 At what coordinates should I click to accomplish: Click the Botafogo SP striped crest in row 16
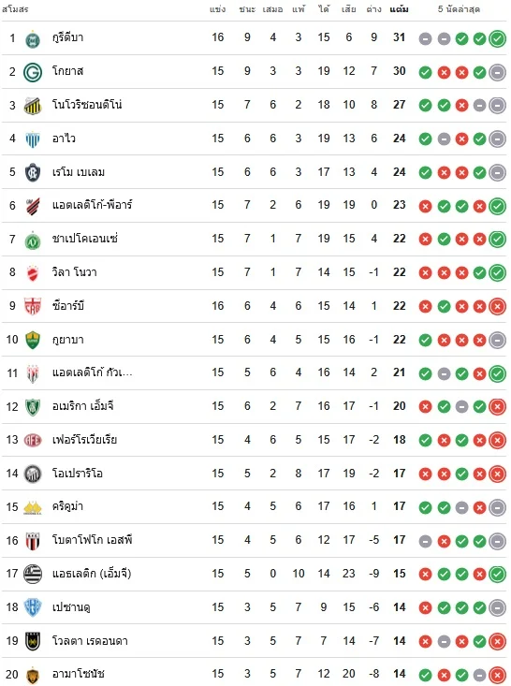coord(33,541)
